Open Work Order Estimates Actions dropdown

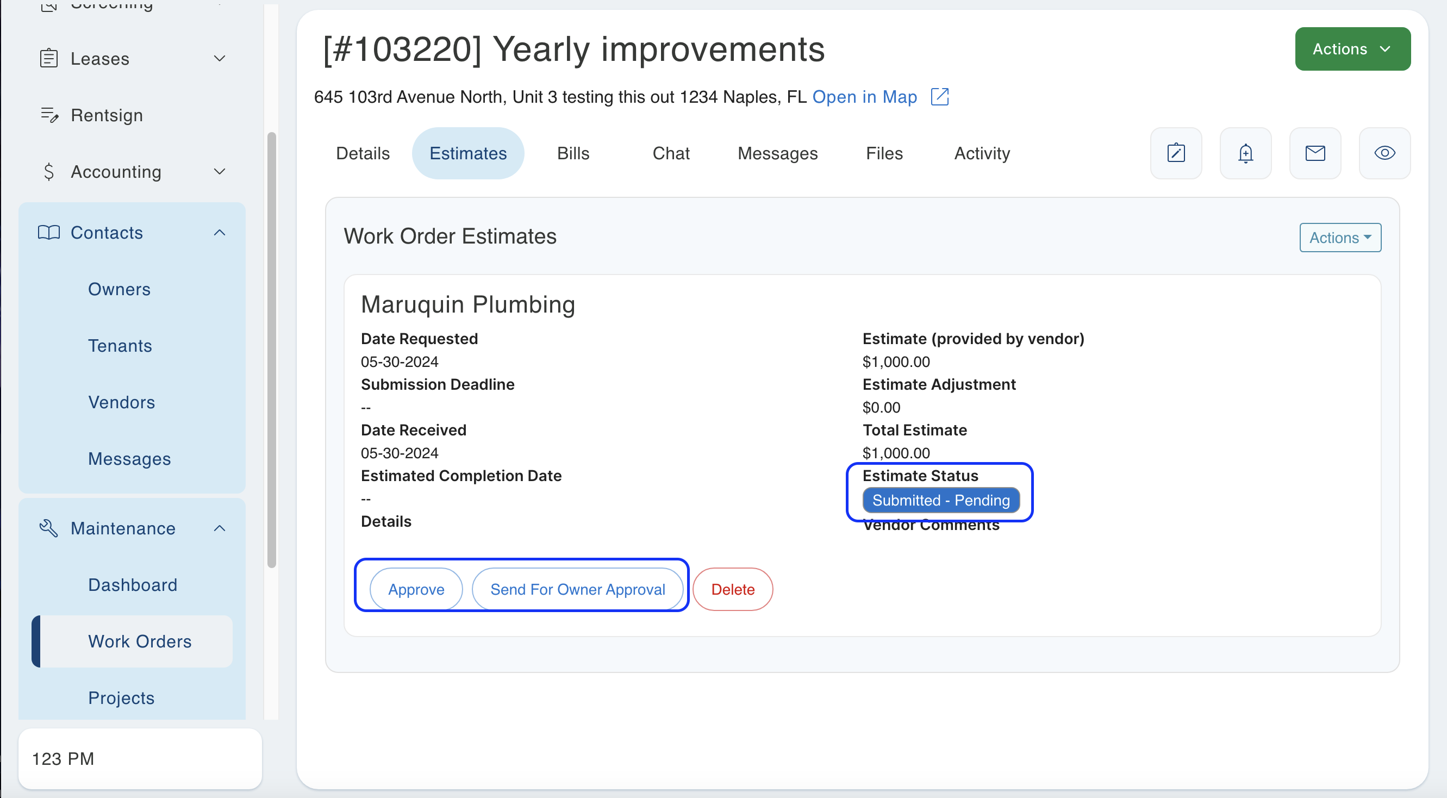click(x=1340, y=238)
